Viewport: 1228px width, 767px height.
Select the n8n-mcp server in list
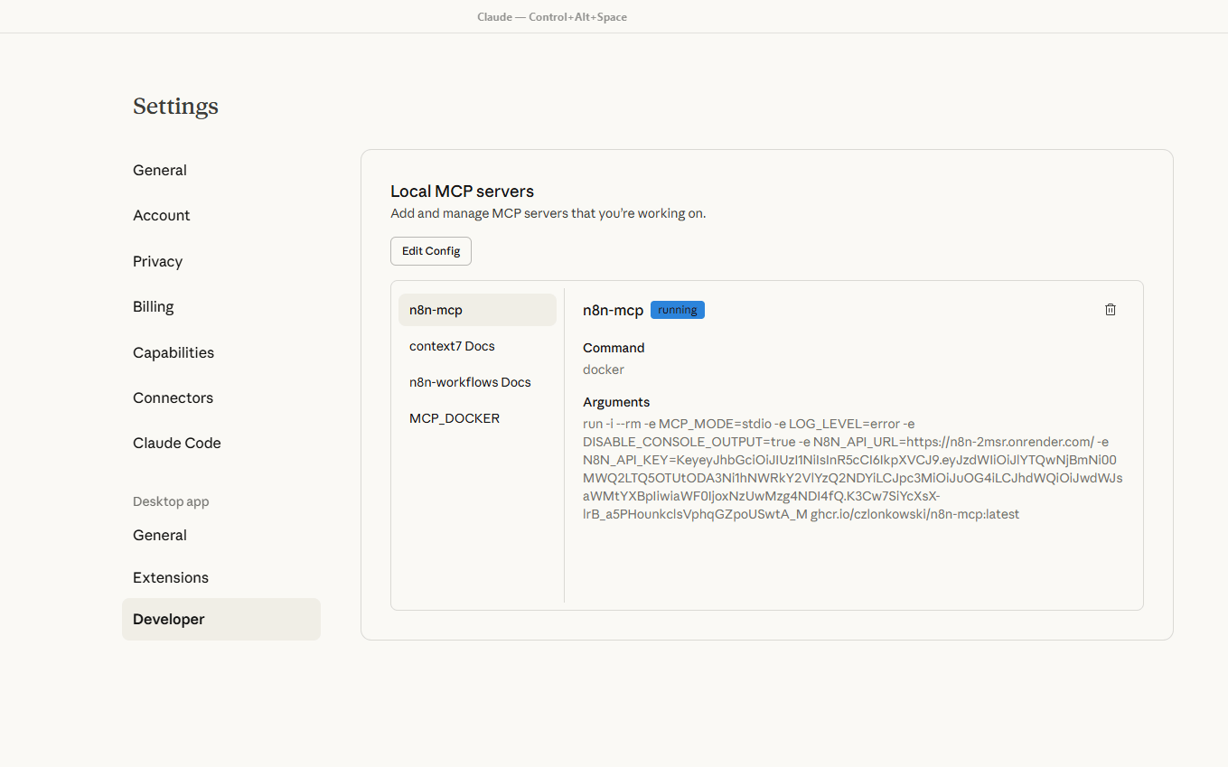[477, 310]
